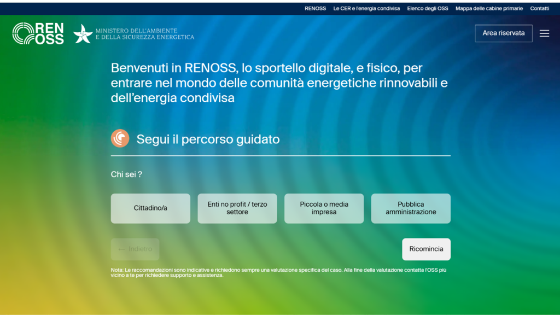Open Mappa delle cabine primarie

(x=489, y=9)
